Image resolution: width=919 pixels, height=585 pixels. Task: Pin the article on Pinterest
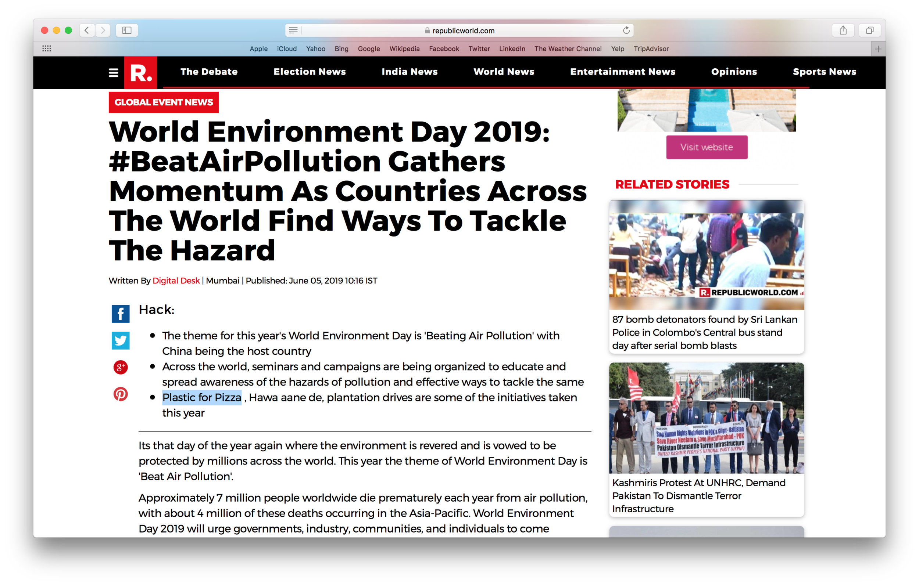pyautogui.click(x=121, y=394)
